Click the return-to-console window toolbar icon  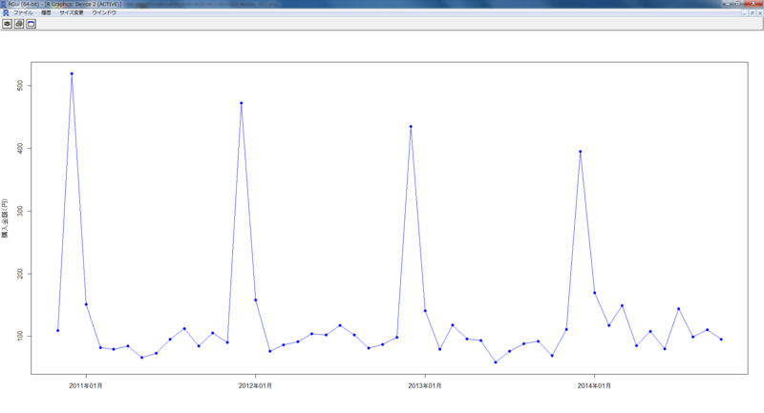tap(31, 24)
